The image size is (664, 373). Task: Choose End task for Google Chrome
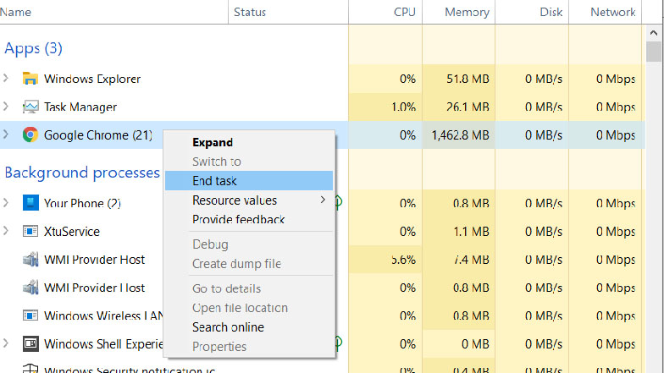click(x=249, y=181)
